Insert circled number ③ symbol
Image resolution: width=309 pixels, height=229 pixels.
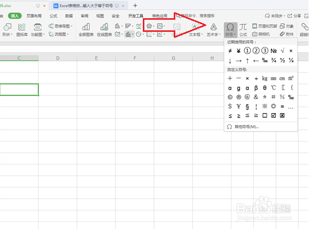pos(264,51)
